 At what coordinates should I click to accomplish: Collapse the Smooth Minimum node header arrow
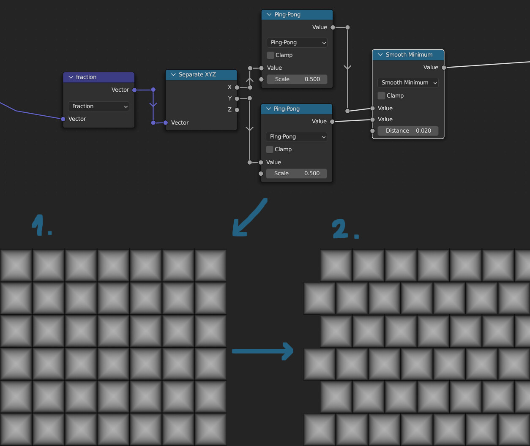point(380,55)
